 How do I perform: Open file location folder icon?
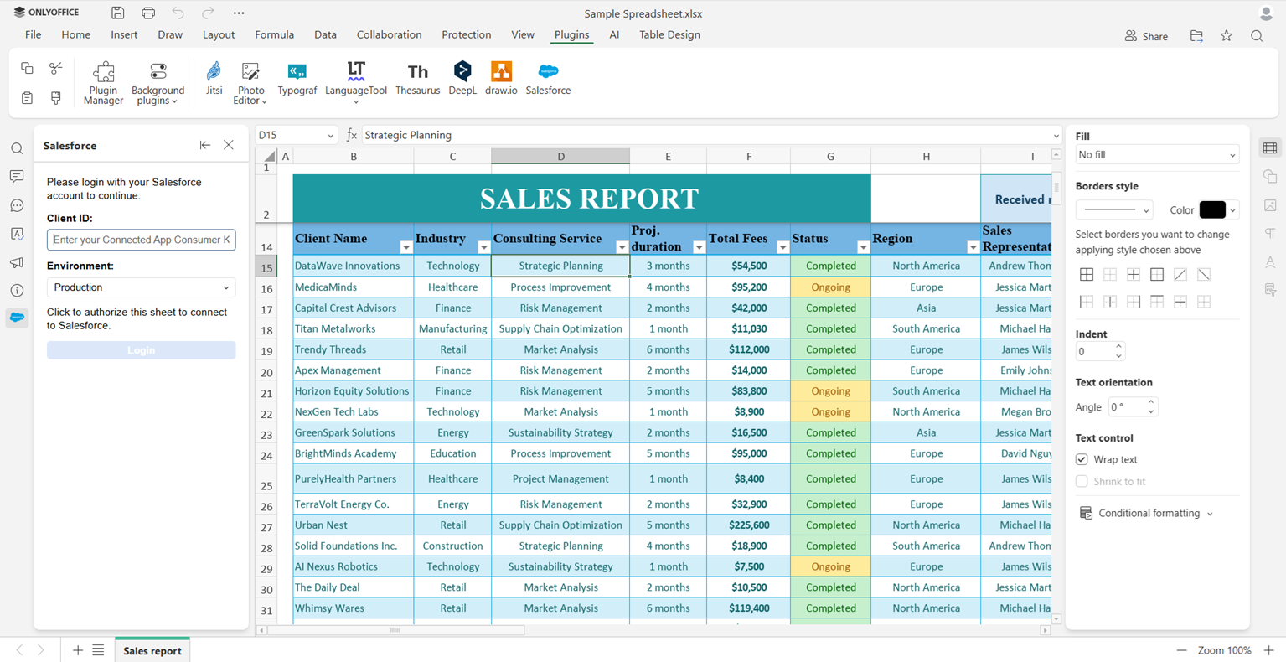(x=1196, y=35)
